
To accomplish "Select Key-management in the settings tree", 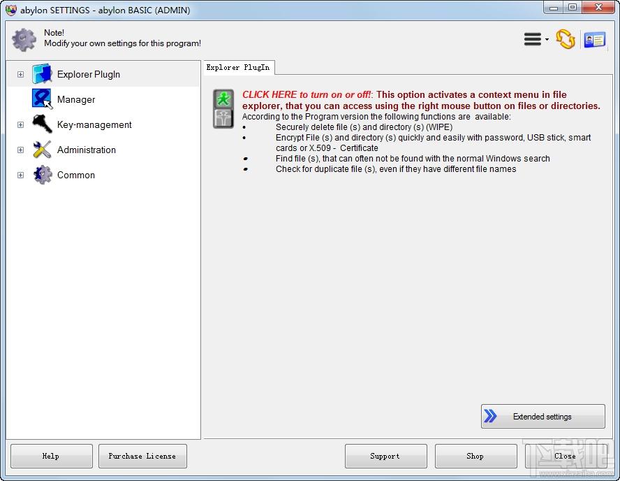I will pyautogui.click(x=94, y=124).
